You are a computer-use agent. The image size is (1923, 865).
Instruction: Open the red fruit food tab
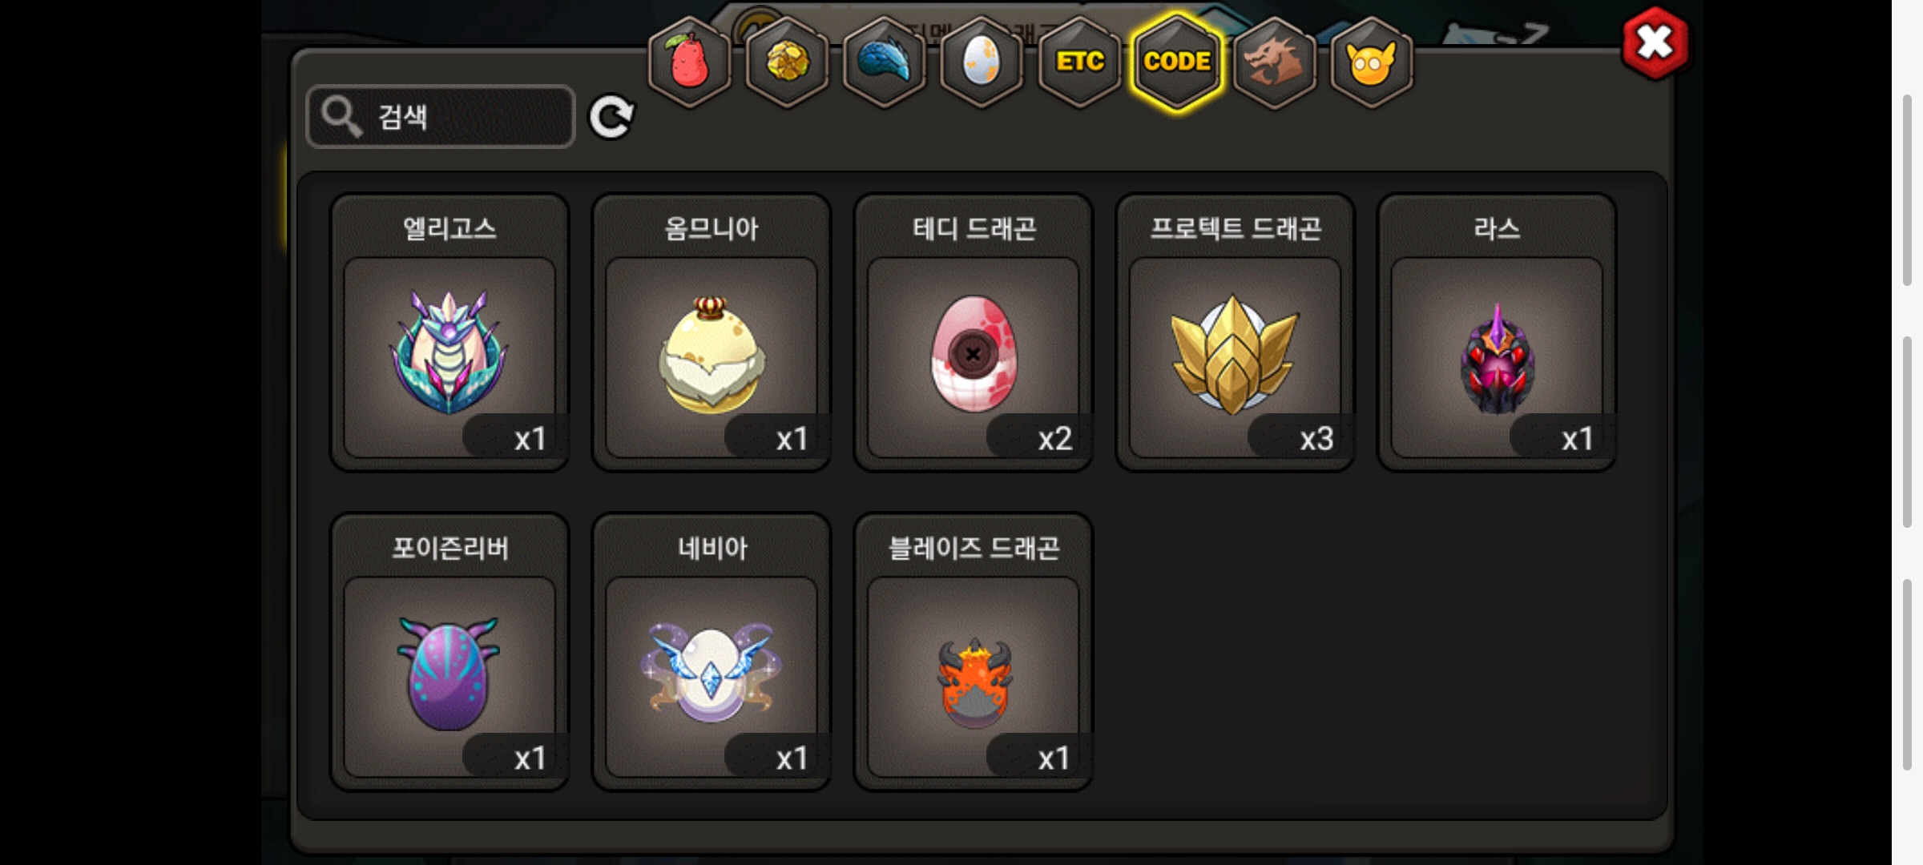(689, 62)
